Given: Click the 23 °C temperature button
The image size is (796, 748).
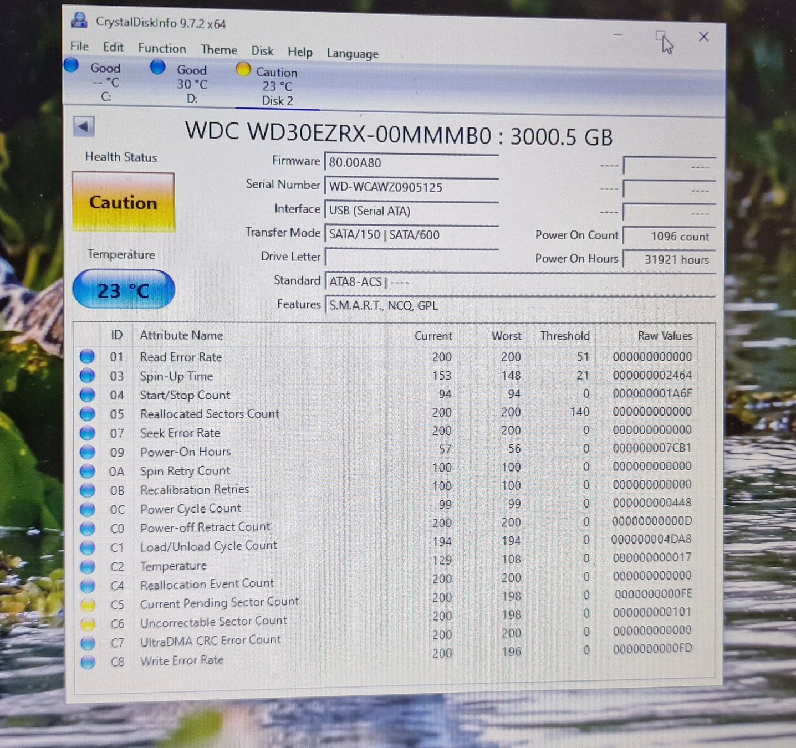Looking at the screenshot, I should click(124, 289).
